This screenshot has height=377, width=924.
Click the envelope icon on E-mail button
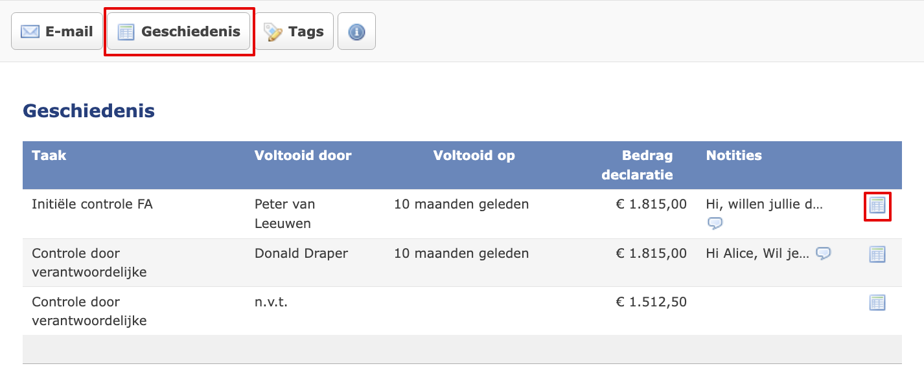click(30, 32)
